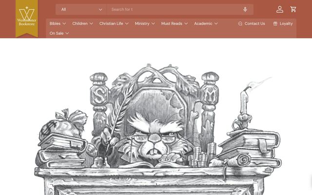
Task: Expand the chevron beside Must Reads
Action: coord(186,24)
